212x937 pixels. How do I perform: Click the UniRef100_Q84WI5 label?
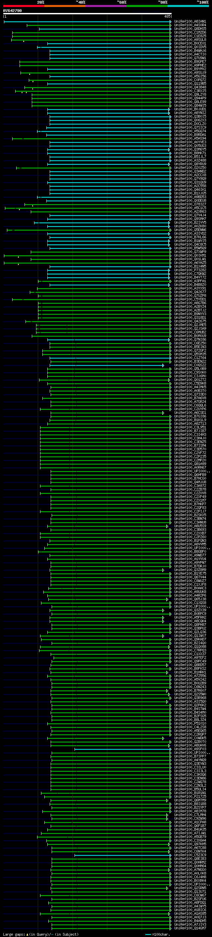[x=190, y=106]
